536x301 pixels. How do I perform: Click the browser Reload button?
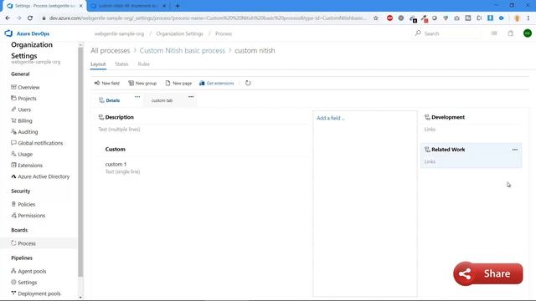click(x=30, y=18)
